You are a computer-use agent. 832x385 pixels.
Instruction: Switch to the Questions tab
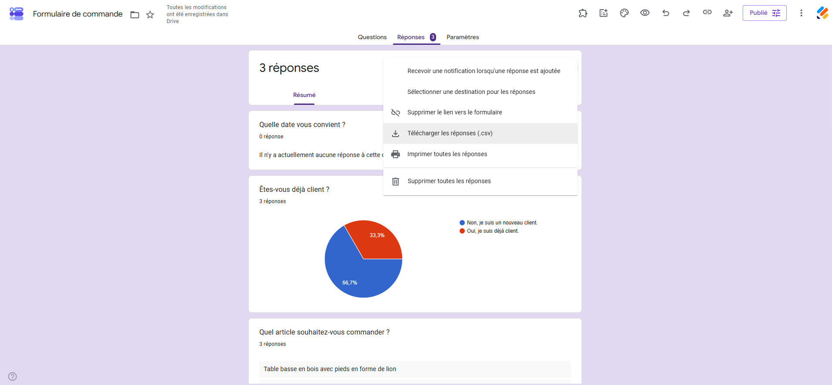[372, 37]
